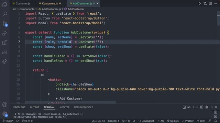Open the Jupyter panel tab
Viewport: 220px width, 123px height.
(x=64, y=107)
